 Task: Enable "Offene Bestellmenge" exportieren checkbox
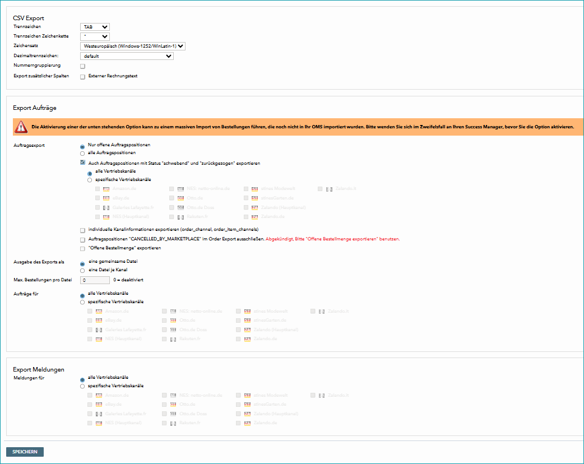tap(83, 249)
